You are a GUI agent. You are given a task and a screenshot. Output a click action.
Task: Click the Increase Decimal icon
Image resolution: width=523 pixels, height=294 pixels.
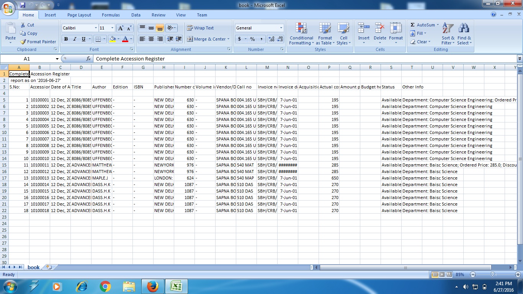click(271, 39)
